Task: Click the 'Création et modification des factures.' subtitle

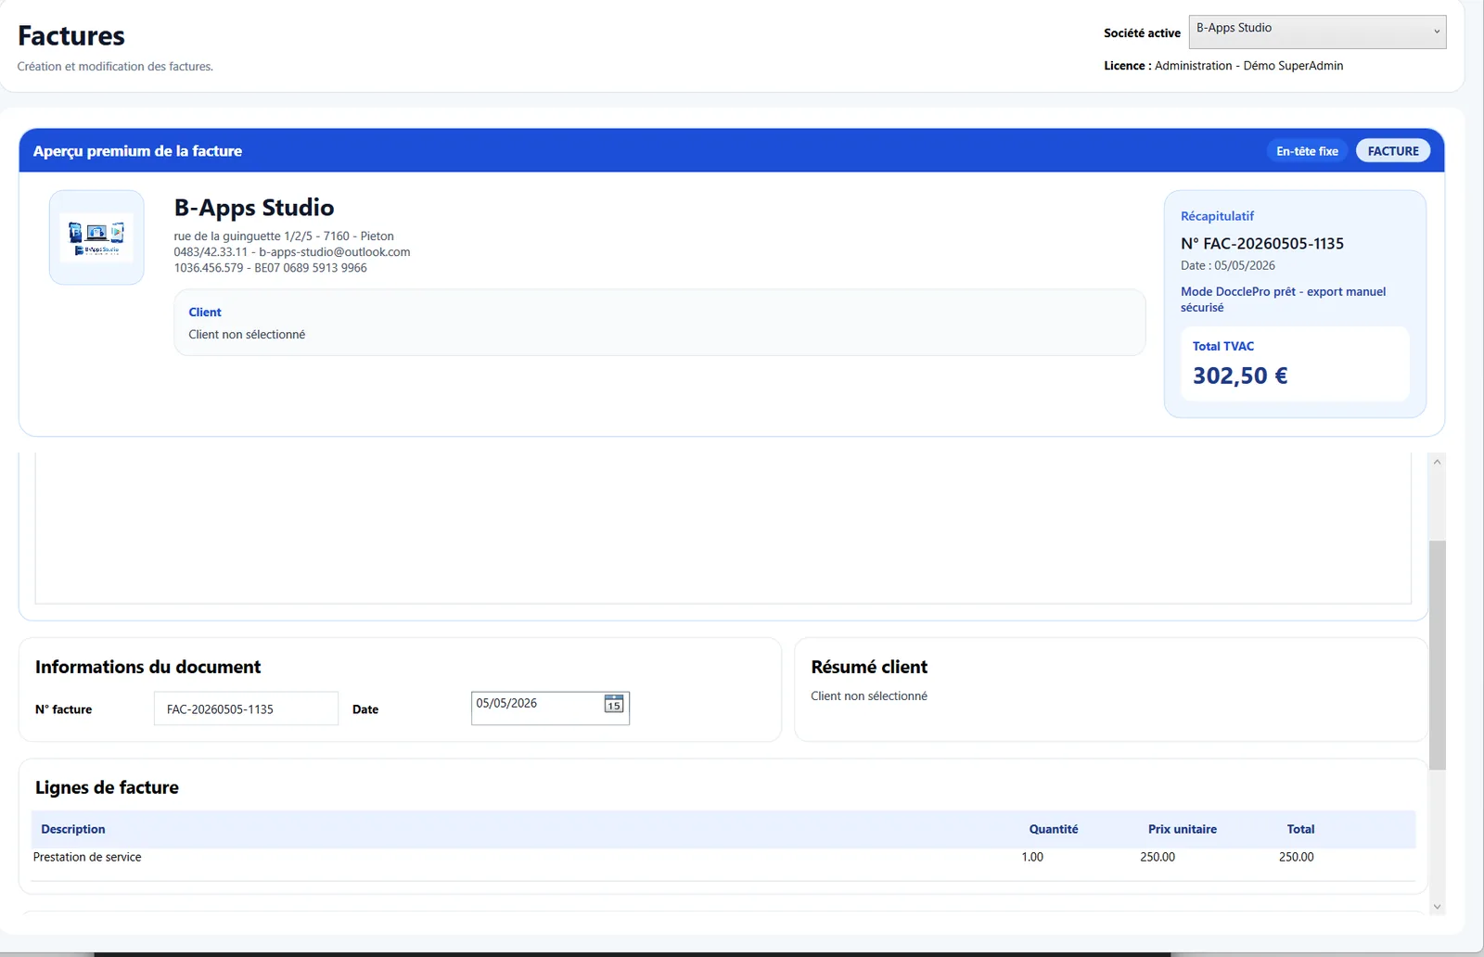Action: (x=115, y=67)
